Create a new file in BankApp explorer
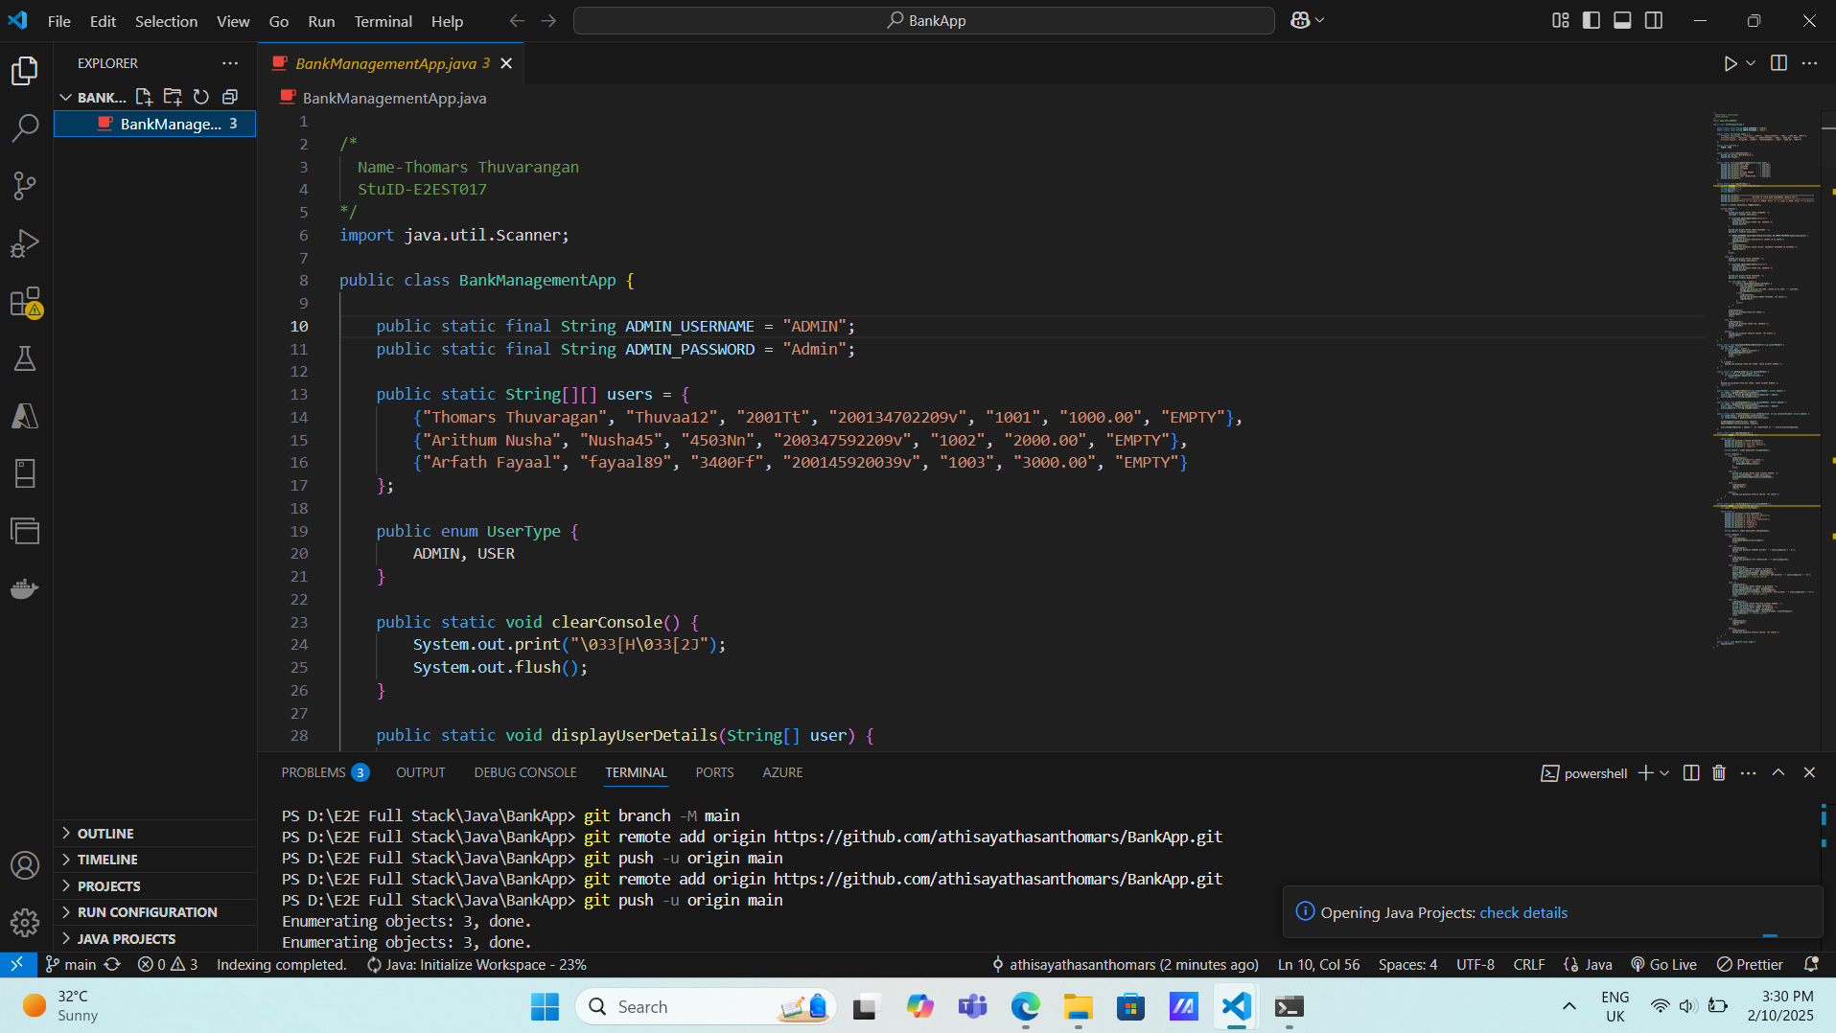The height and width of the screenshot is (1033, 1836). click(144, 97)
